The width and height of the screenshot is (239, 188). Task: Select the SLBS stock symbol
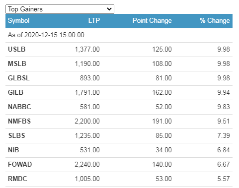[17, 135]
